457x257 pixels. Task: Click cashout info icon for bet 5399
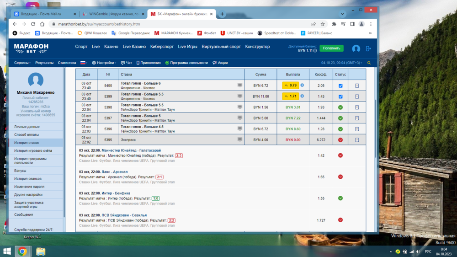302,96
